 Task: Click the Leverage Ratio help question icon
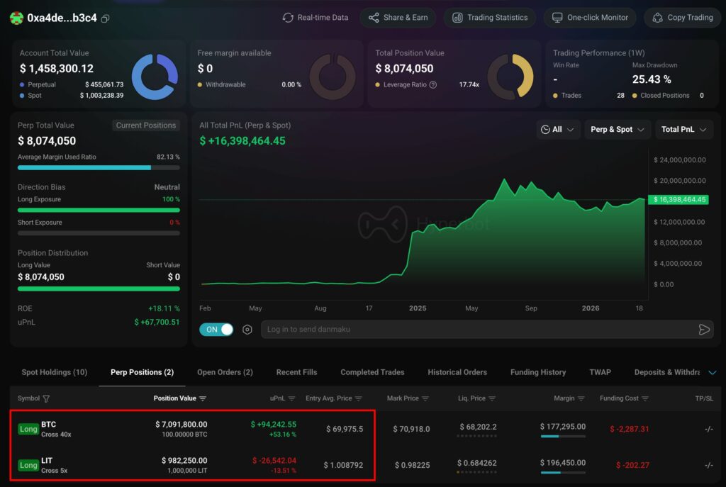pyautogui.click(x=433, y=85)
